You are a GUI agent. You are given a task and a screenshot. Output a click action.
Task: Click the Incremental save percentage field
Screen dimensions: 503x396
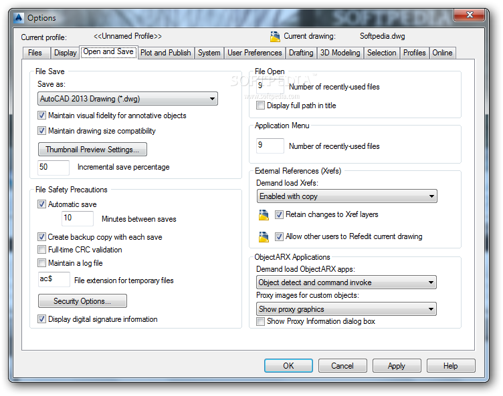point(54,168)
